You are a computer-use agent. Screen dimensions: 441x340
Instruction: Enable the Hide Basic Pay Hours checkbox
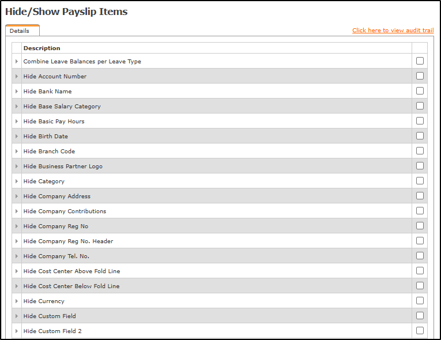(420, 121)
